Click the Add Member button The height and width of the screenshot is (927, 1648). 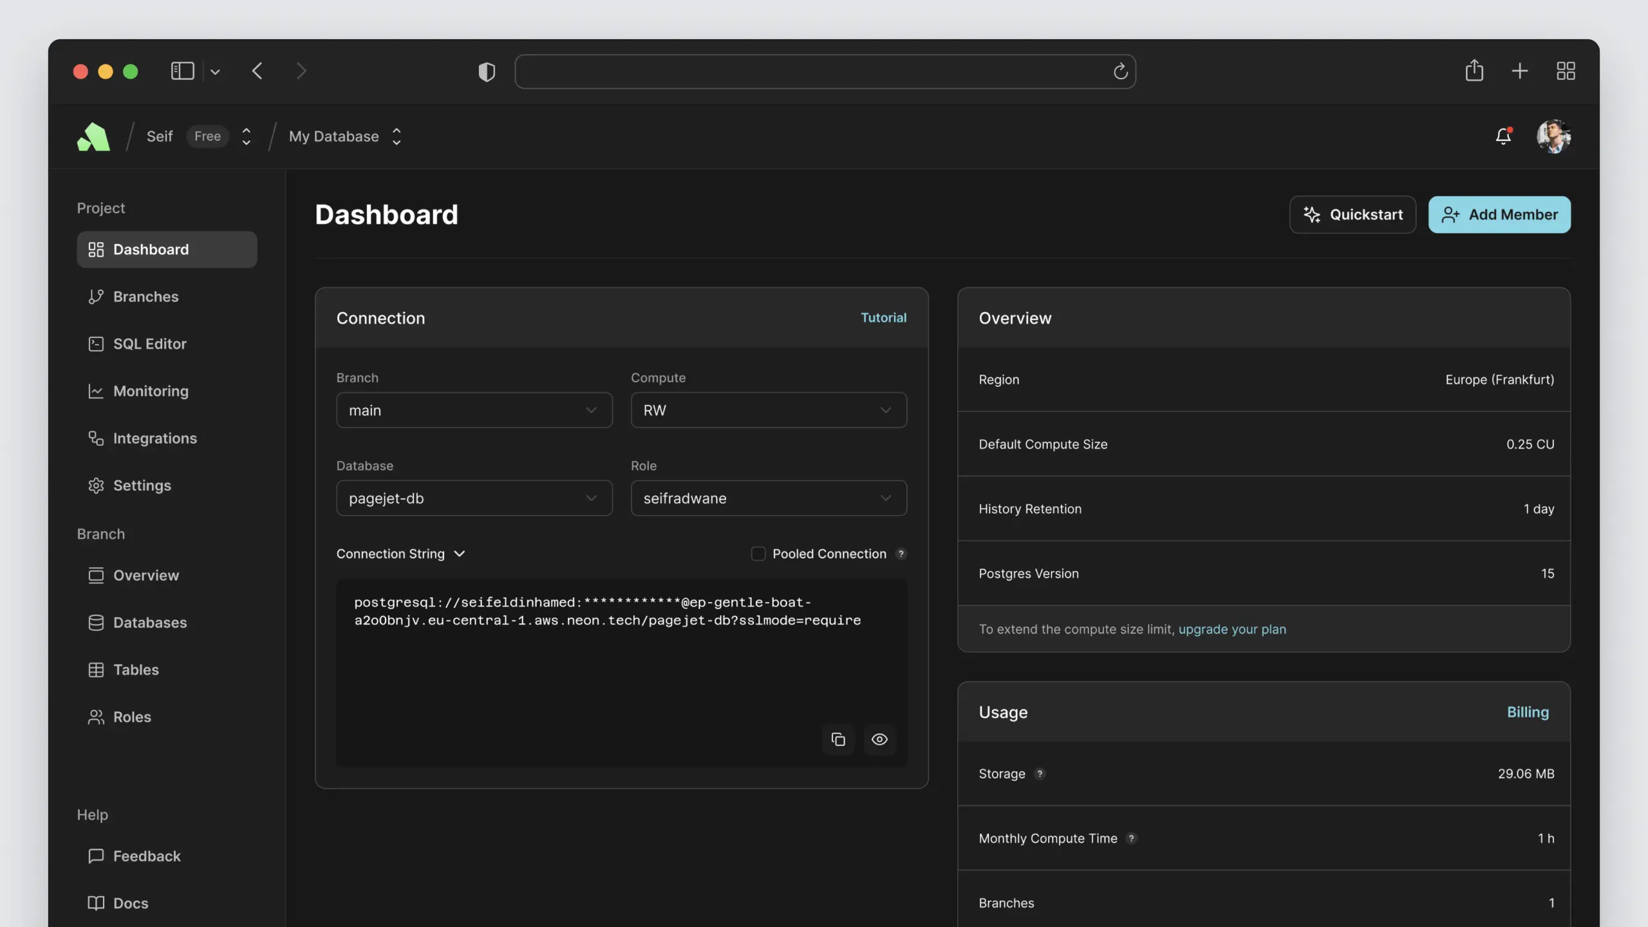(1499, 214)
